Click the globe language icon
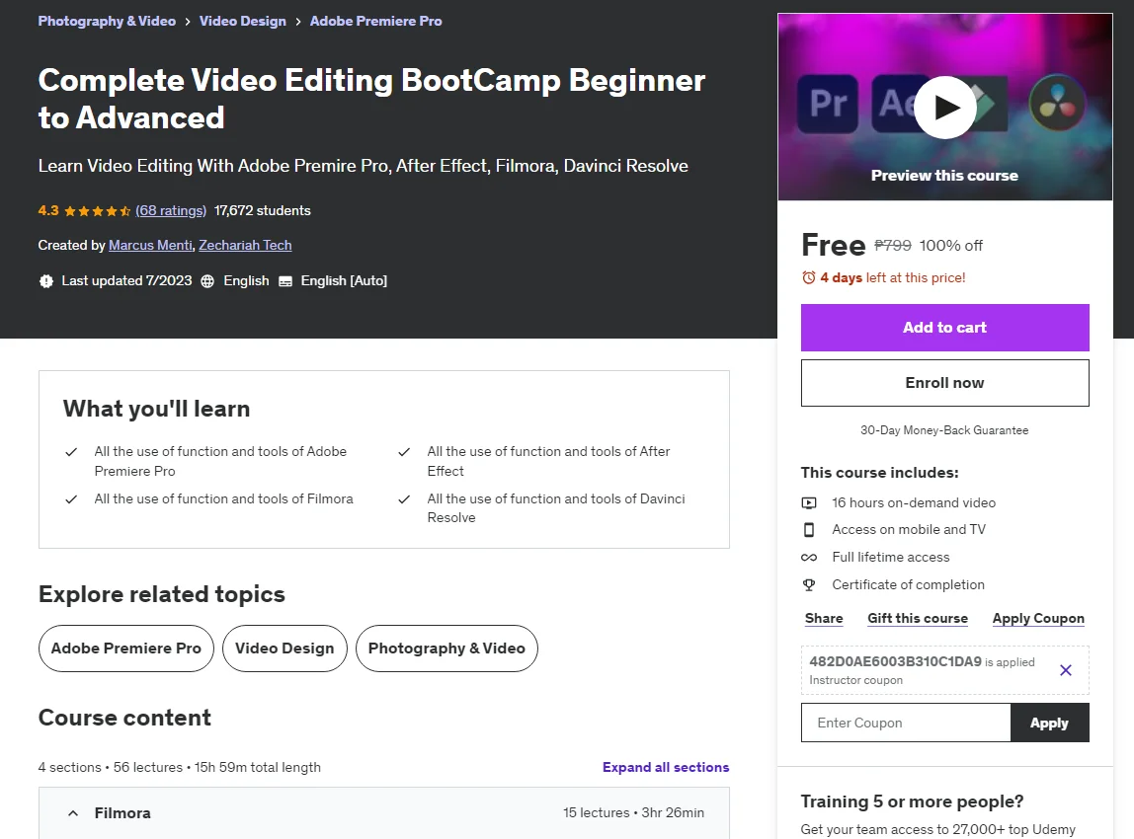This screenshot has height=839, width=1134. coord(207,281)
